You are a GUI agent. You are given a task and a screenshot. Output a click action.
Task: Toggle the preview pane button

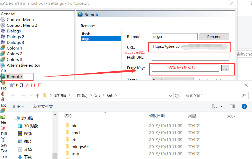pos(232,106)
